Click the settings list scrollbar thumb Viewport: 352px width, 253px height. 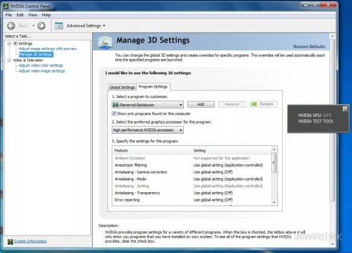pos(274,162)
